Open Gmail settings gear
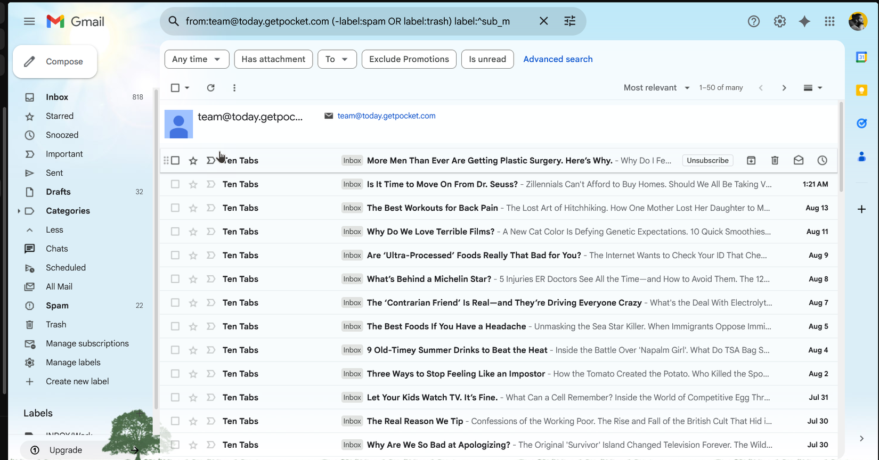 coord(779,21)
